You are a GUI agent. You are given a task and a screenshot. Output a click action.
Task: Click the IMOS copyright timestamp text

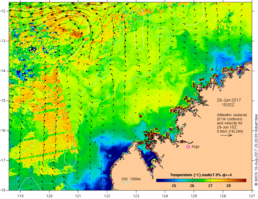[x=256, y=150]
